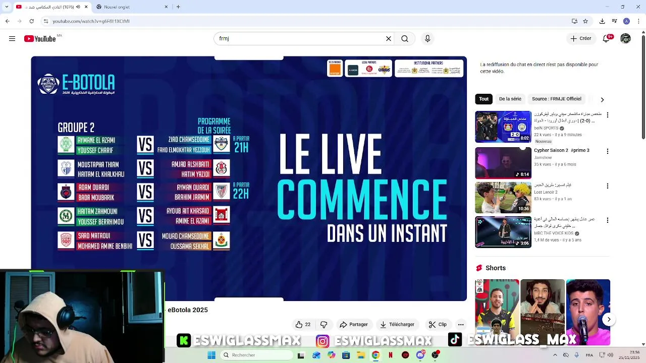This screenshot has height=363, width=646.
Task: Open the Windows Start menu
Action: click(211, 355)
